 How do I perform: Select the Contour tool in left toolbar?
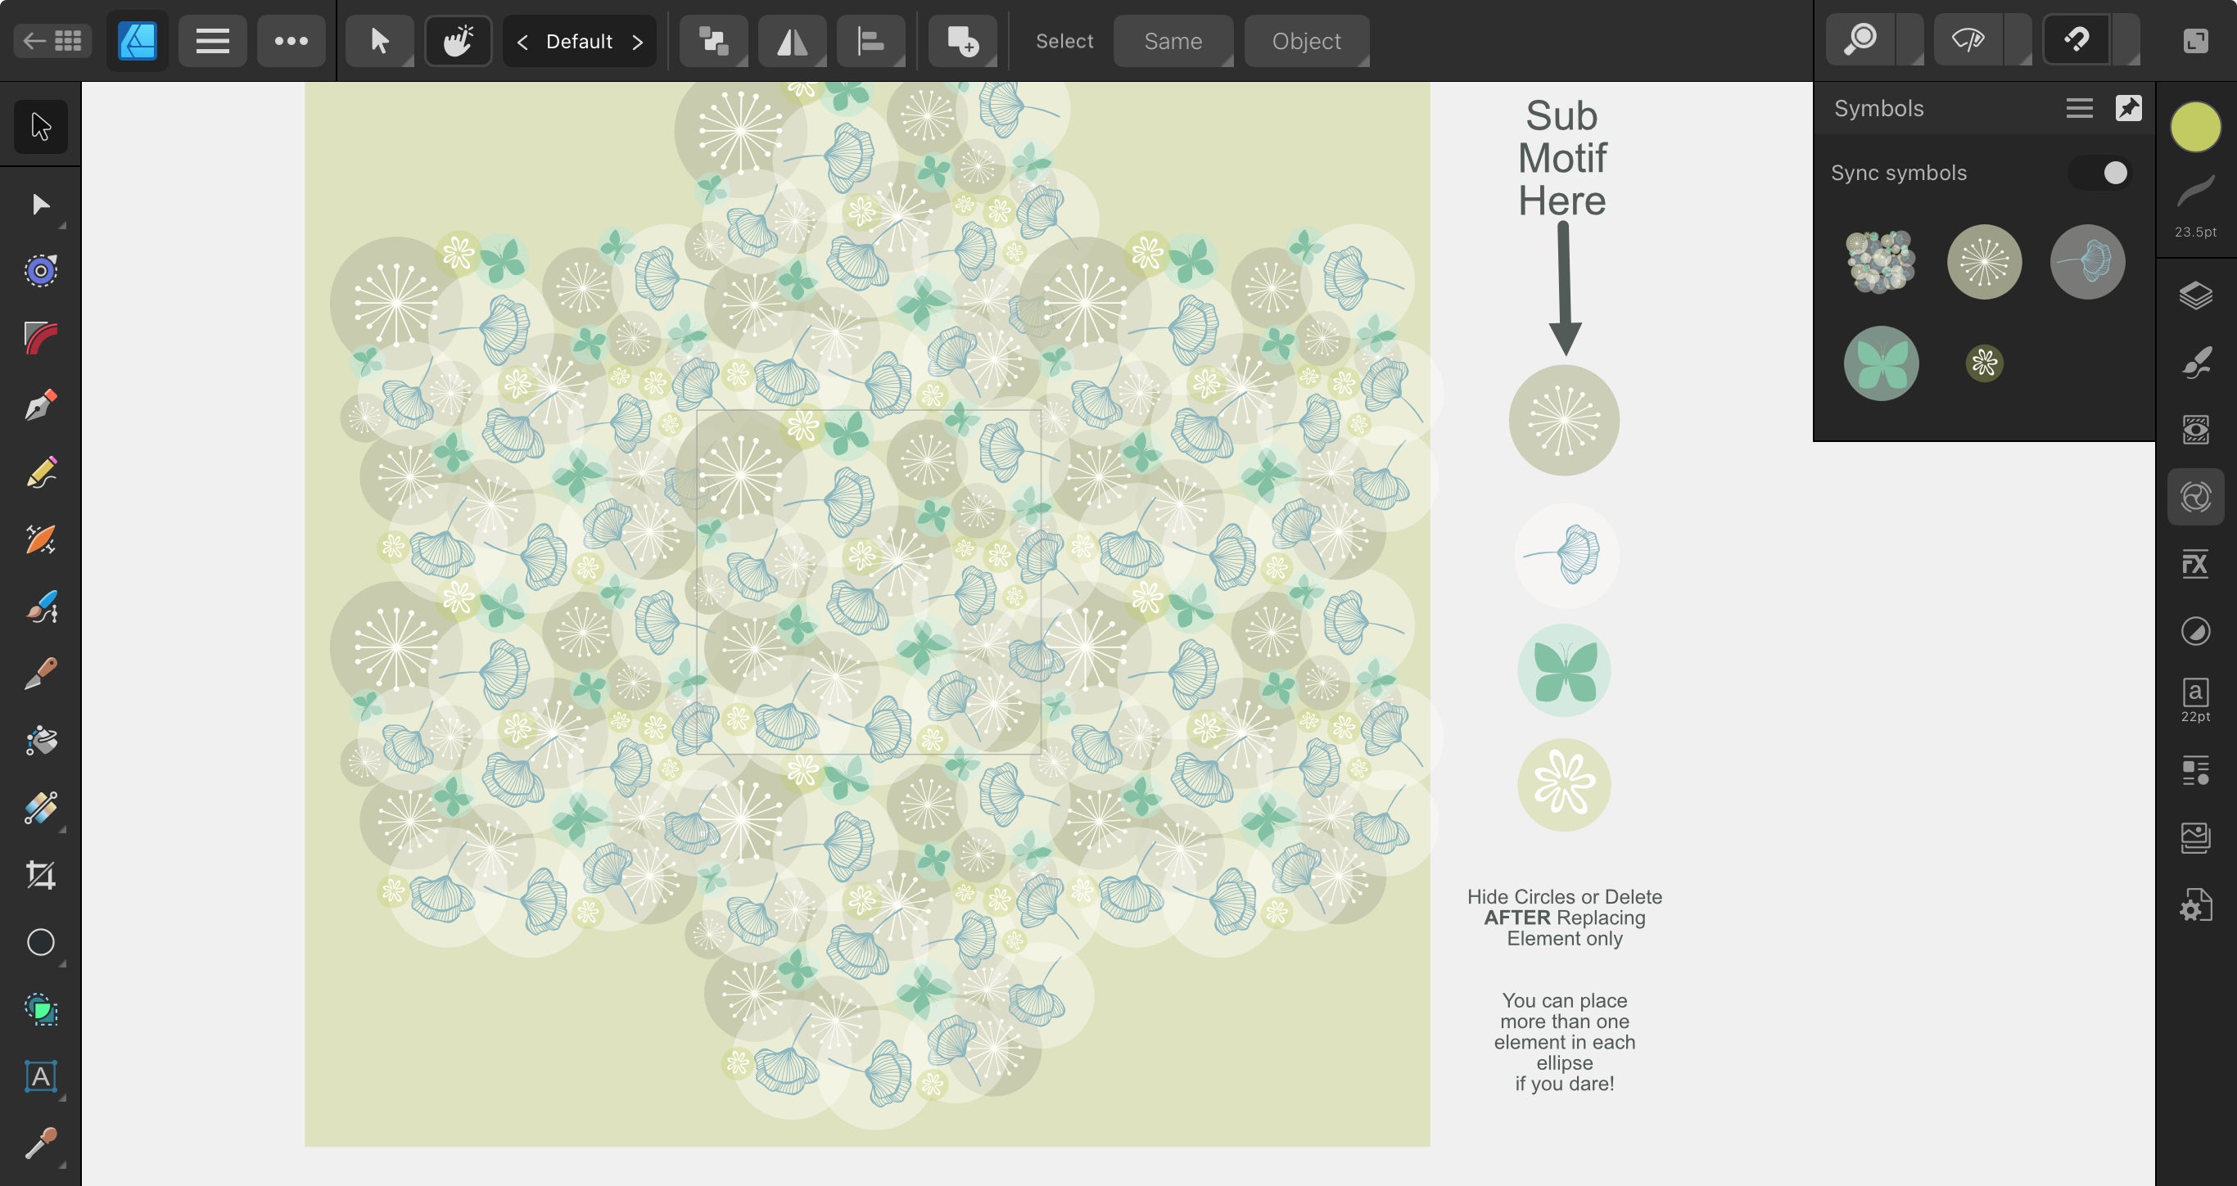click(41, 271)
